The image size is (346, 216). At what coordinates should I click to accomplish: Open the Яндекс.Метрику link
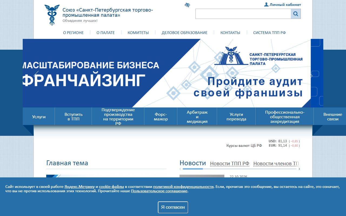point(79,187)
